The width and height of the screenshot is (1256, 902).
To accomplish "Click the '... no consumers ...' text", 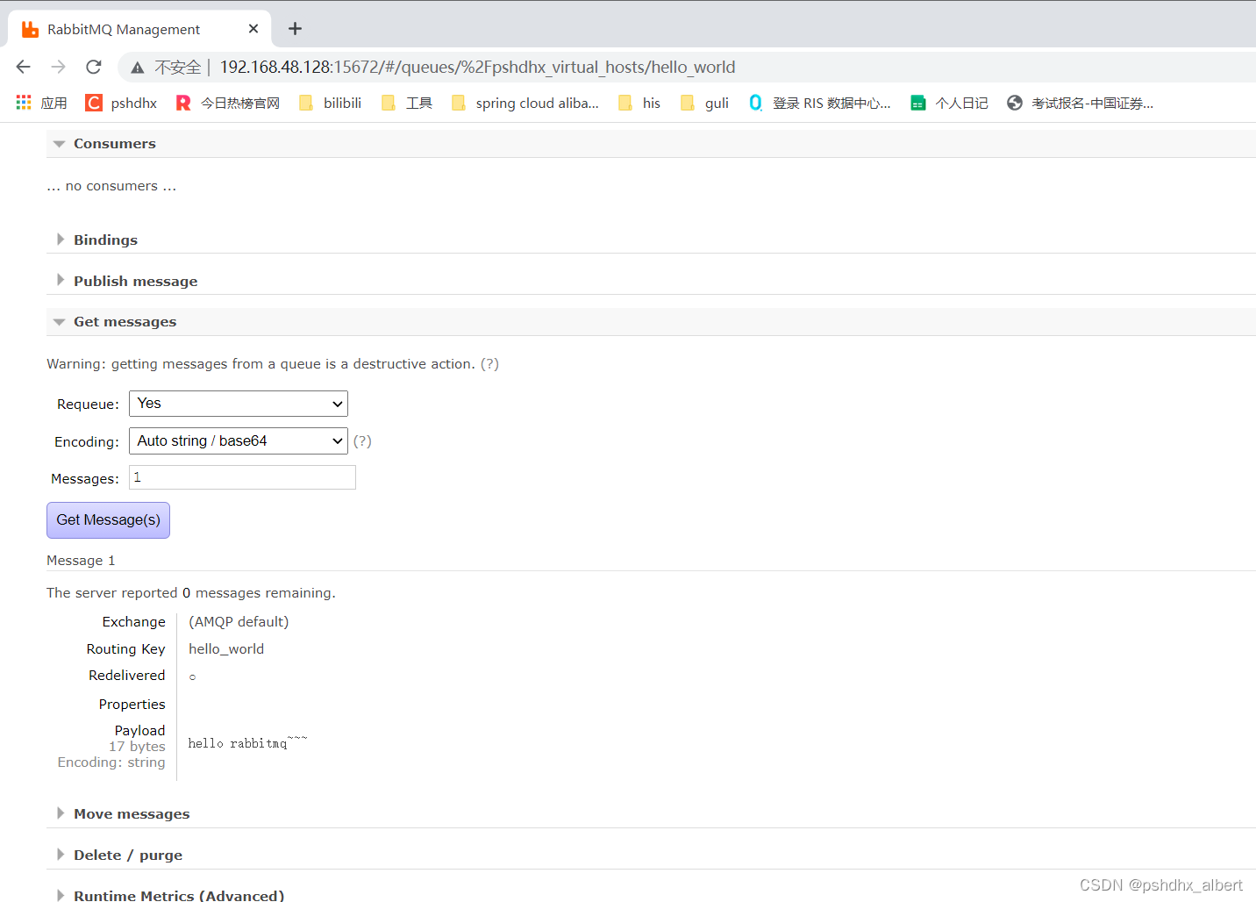I will [x=111, y=186].
